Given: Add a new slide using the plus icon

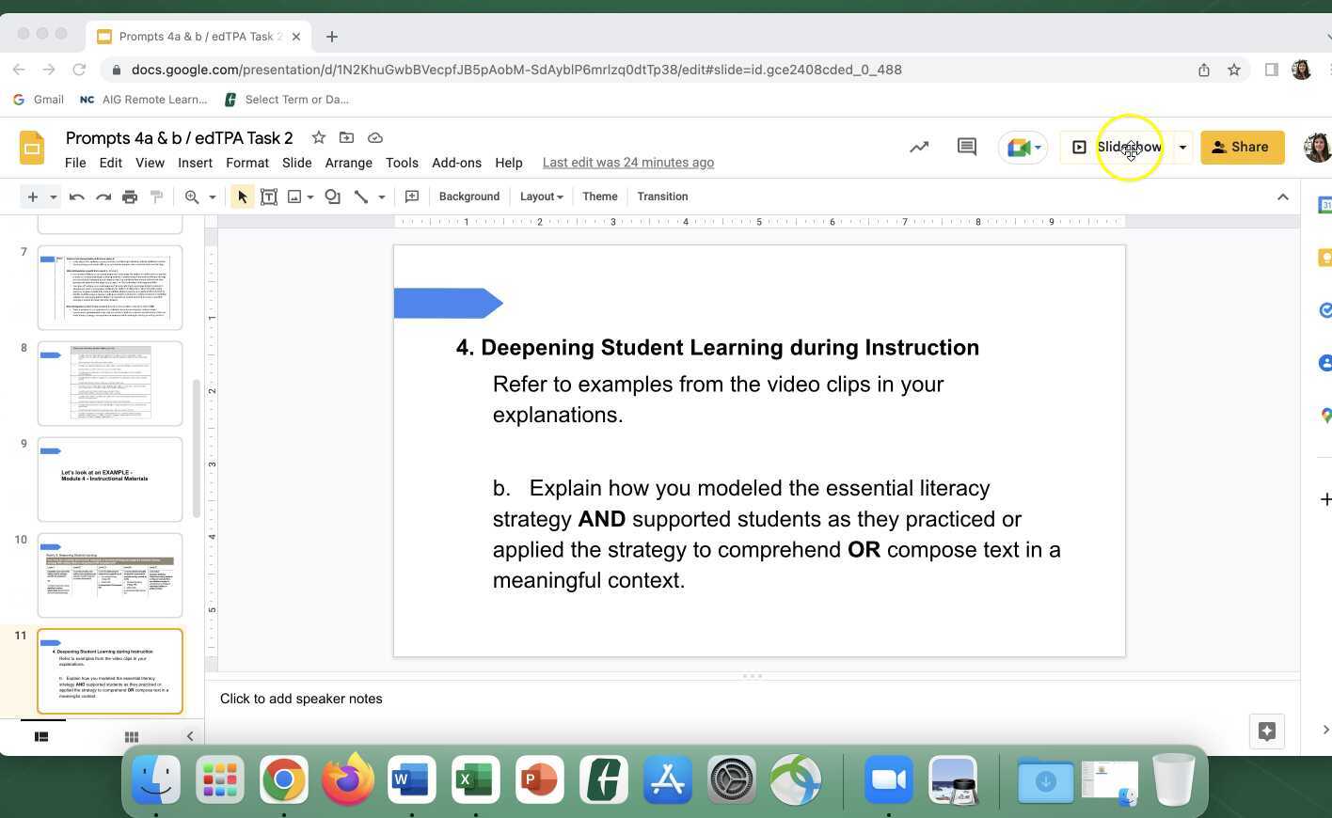Looking at the screenshot, I should tap(31, 197).
